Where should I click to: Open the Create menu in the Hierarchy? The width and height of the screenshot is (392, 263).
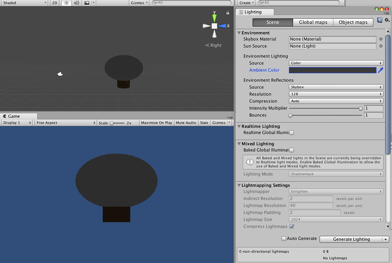[x=245, y=3]
